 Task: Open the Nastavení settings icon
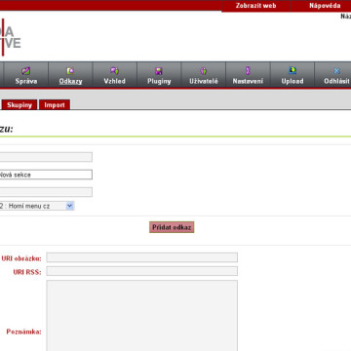tap(248, 71)
